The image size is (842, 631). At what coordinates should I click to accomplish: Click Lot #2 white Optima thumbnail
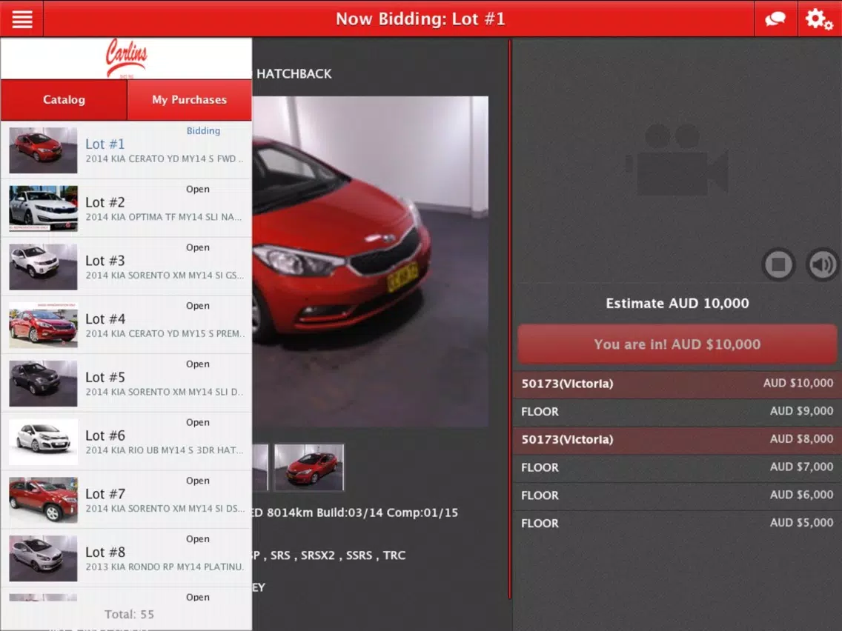tap(44, 209)
